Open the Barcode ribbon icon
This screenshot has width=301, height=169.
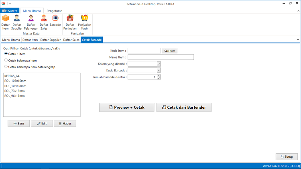pos(55,20)
